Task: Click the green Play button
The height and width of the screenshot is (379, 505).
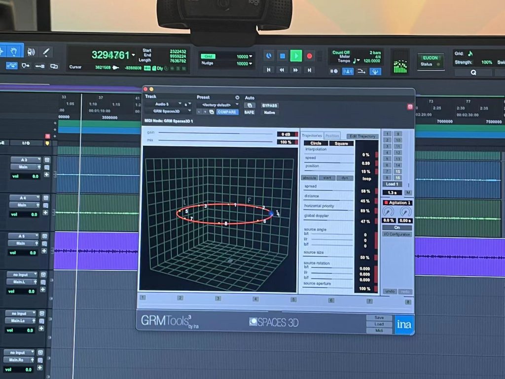Action: coord(296,56)
